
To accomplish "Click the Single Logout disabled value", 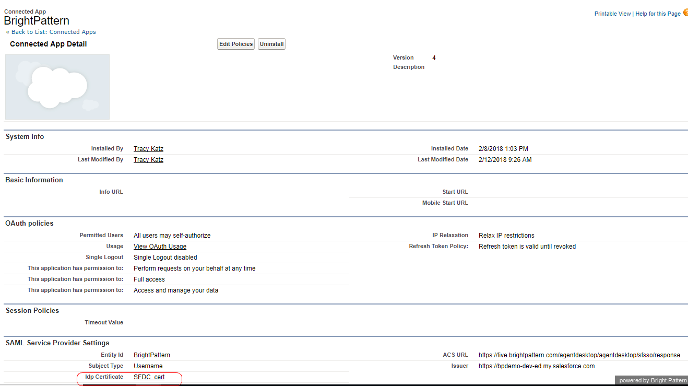I will click(165, 258).
